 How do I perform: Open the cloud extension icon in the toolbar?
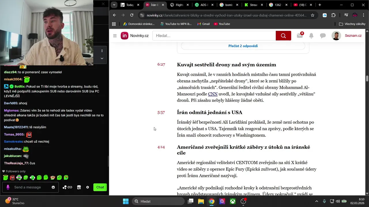(325, 15)
